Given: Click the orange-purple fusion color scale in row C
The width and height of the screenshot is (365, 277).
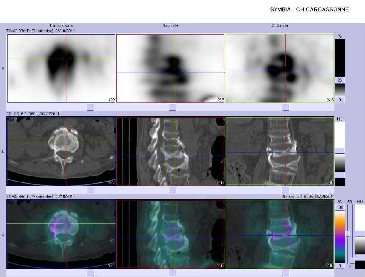Looking at the screenshot, I should tap(340, 236).
